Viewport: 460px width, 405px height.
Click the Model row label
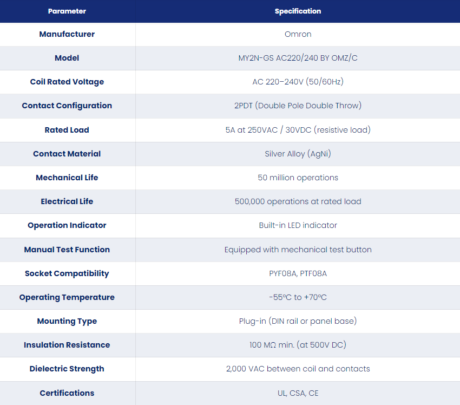(67, 58)
